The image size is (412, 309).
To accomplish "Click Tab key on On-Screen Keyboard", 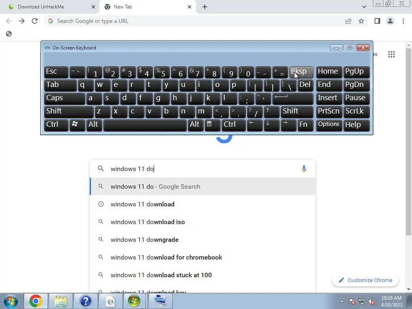I will tap(60, 85).
